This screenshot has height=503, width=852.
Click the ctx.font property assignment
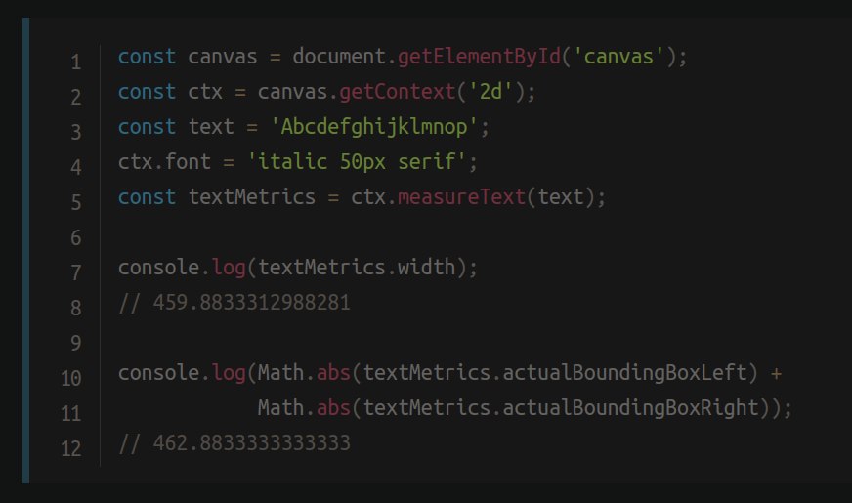coord(165,162)
